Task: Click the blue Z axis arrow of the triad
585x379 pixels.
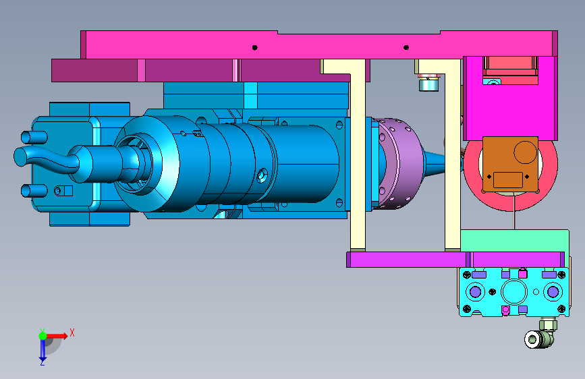Action: click(43, 350)
